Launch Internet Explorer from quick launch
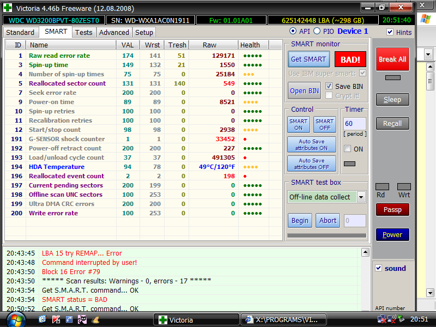Image resolution: width=436 pixels, height=327 pixels. 43,319
